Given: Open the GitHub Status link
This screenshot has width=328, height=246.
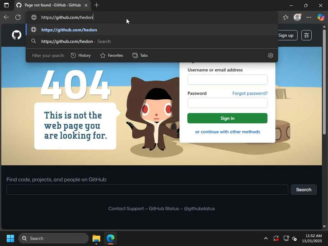Looking at the screenshot, I should click(x=164, y=209).
